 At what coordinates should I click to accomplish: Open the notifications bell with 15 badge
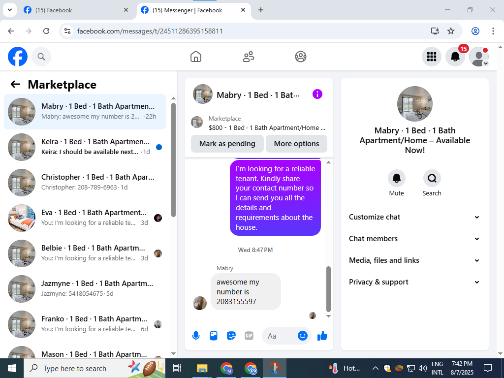[455, 57]
